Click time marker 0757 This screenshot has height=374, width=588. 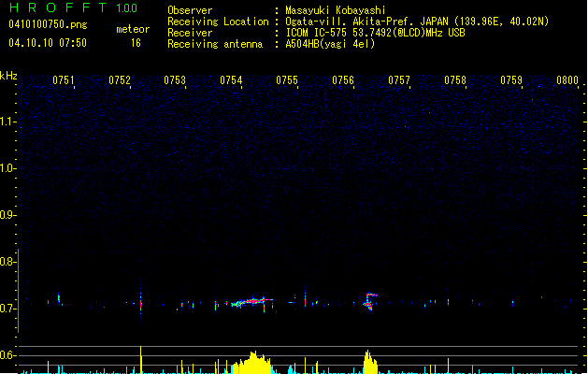[x=399, y=80]
